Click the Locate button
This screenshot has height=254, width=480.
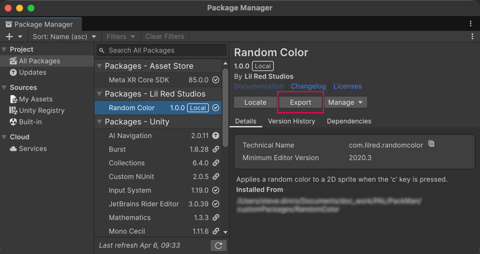point(255,103)
